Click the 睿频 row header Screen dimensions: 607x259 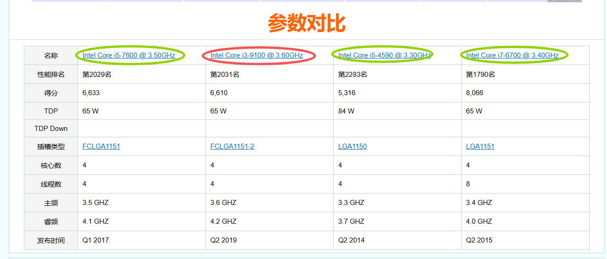pyautogui.click(x=51, y=221)
